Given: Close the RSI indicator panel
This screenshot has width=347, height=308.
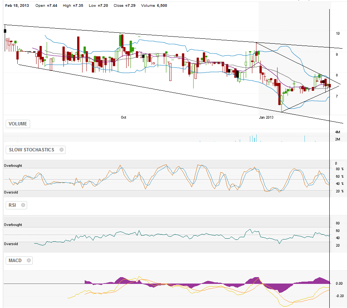Looking at the screenshot, I should click(23, 205).
